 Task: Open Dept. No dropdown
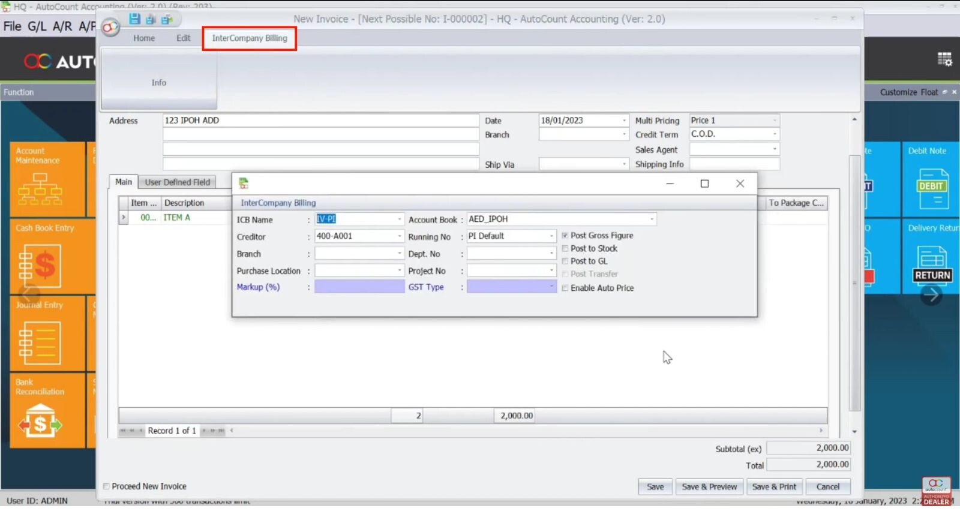click(552, 254)
